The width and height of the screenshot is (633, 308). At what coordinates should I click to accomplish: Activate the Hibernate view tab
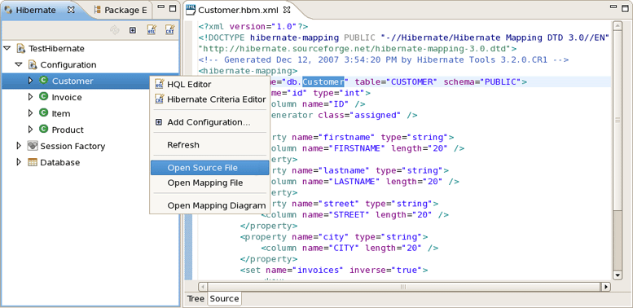pos(39,10)
